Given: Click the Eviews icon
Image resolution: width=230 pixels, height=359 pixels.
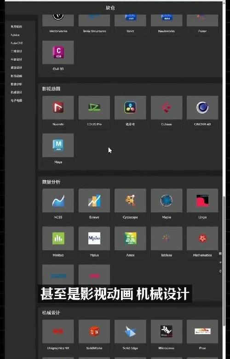Looking at the screenshot, I should pos(94,200).
